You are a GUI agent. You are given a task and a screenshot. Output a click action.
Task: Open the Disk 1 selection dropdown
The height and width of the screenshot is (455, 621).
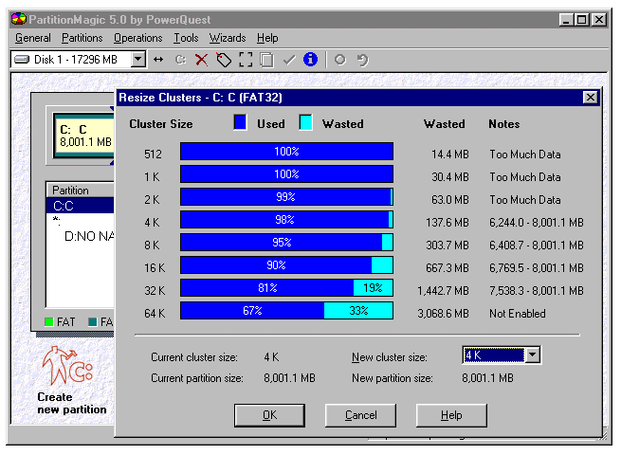pos(138,60)
